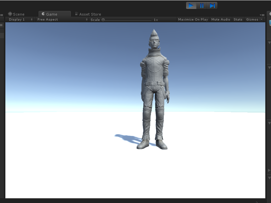Advance one frame with the Step button

coord(212,6)
